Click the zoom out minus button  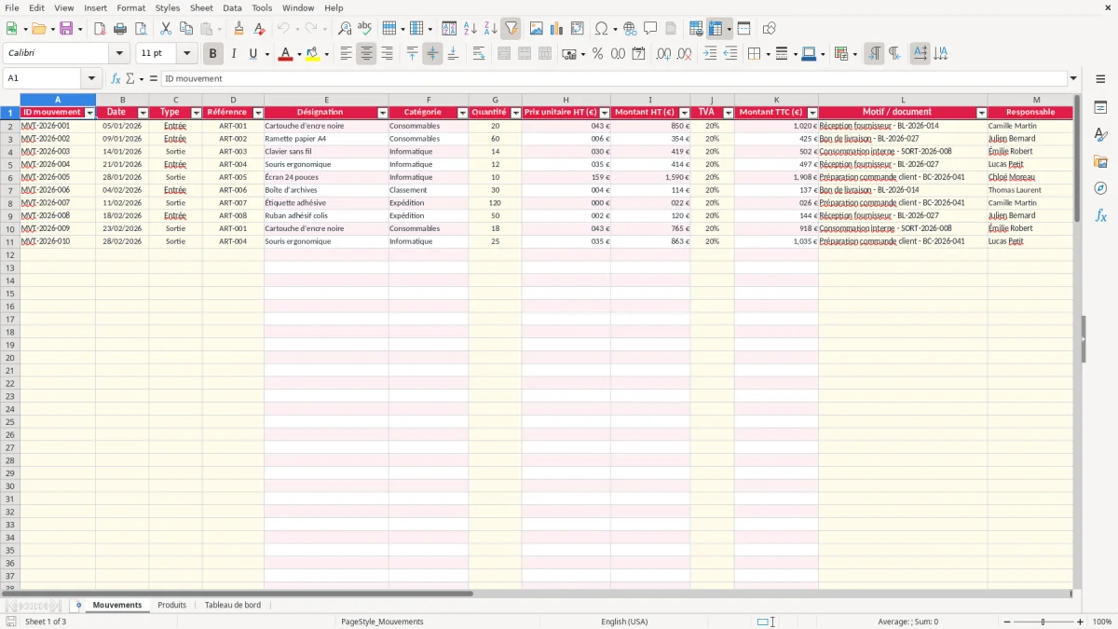pyautogui.click(x=1005, y=622)
